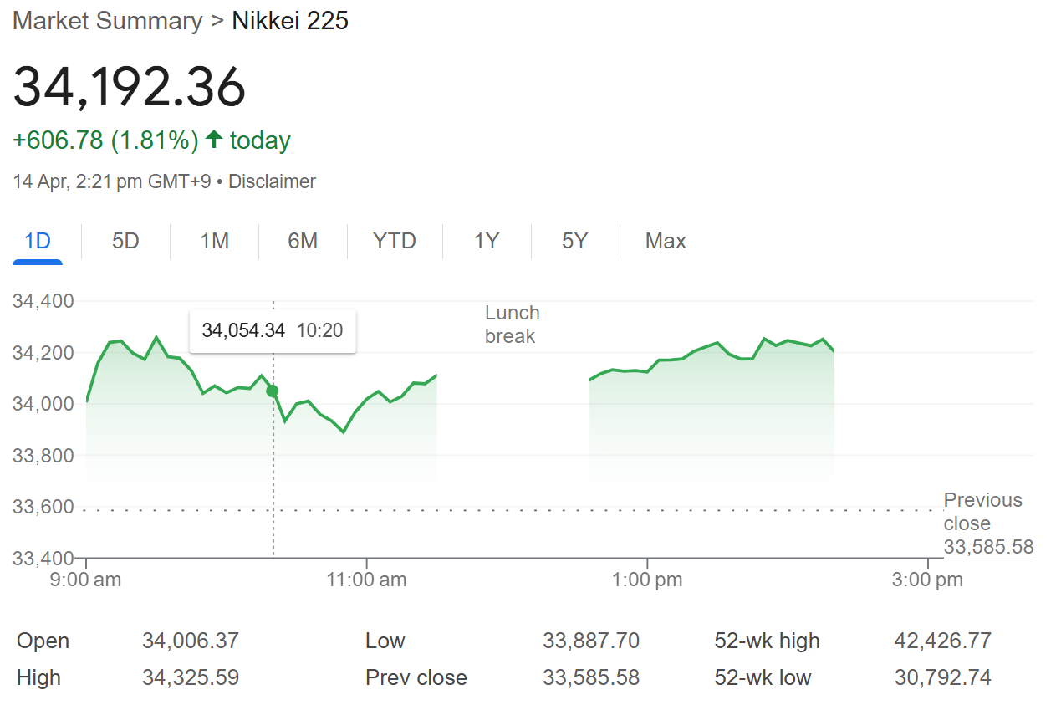The image size is (1061, 715).
Task: Click the green up arrow icon
Action: pos(214,140)
